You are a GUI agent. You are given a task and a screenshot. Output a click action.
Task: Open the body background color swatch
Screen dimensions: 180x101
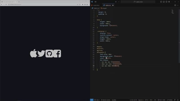(110, 26)
